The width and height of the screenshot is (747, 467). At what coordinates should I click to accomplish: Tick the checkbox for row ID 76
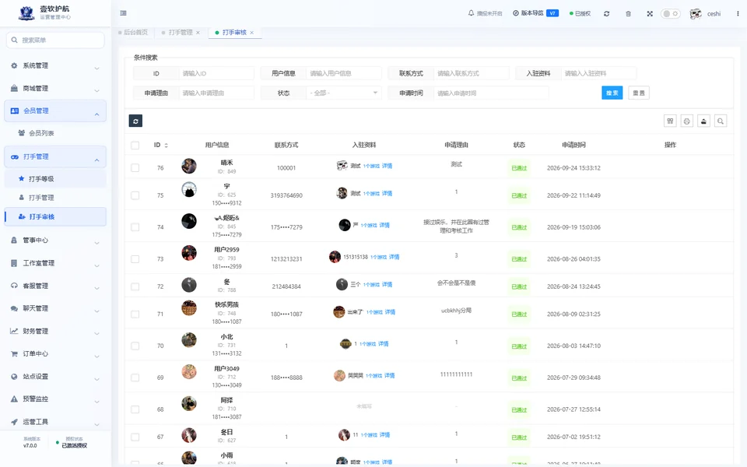(x=135, y=168)
